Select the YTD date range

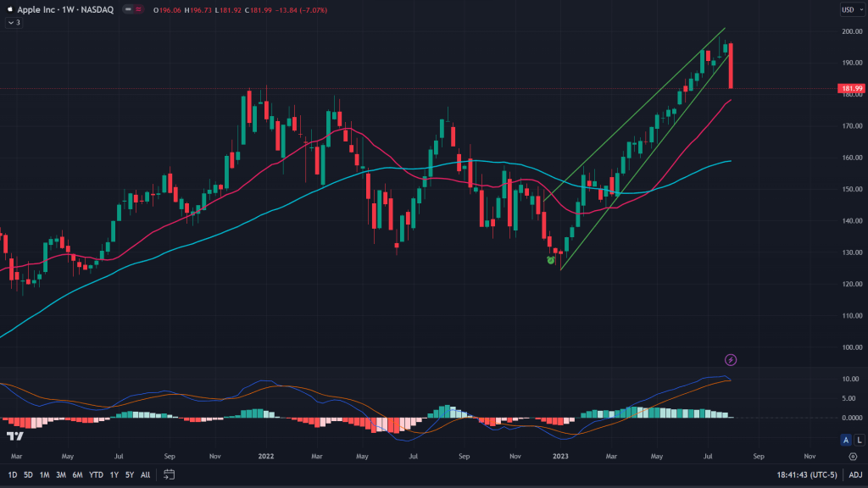click(96, 474)
